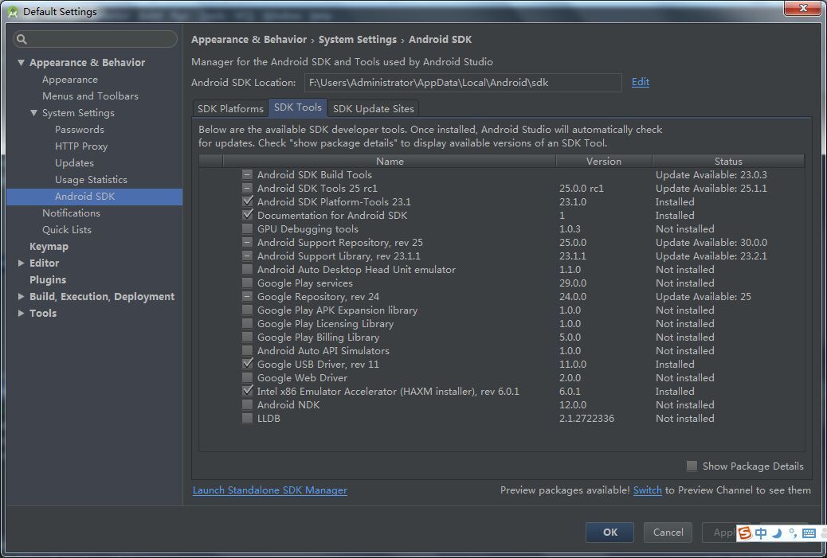Click version '2.1.2722336' of LLDB
Screen dimensions: 827x558
586,419
